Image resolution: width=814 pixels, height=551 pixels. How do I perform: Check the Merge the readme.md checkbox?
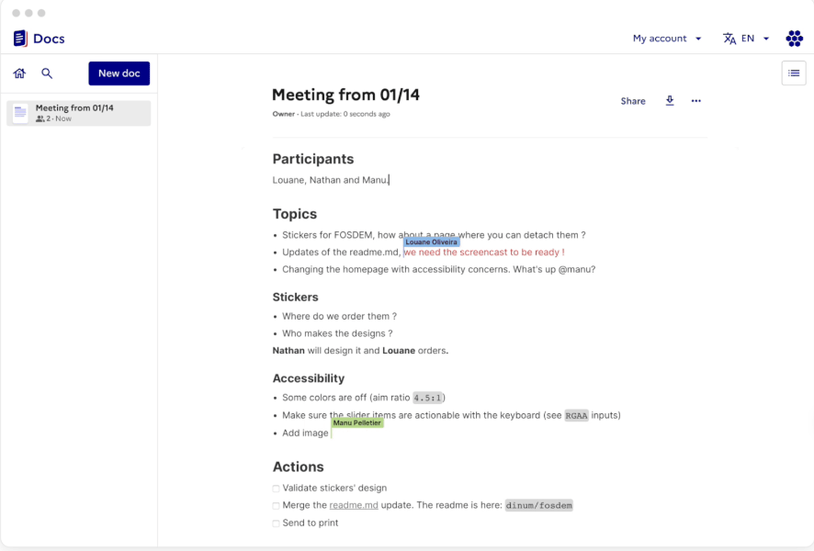(277, 506)
